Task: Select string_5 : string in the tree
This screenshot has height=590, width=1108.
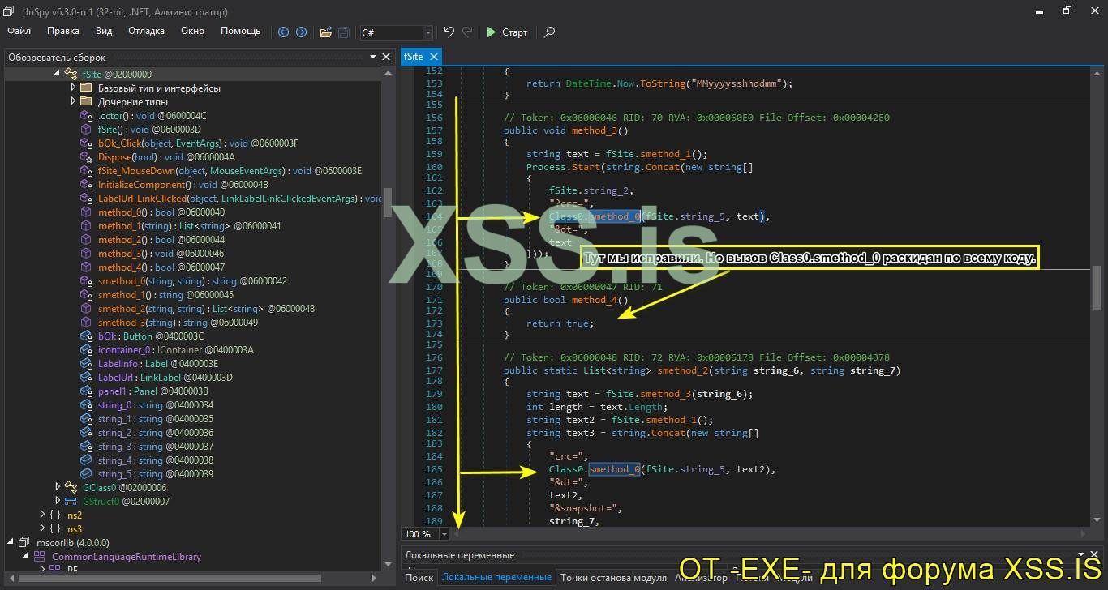Action: click(x=156, y=474)
